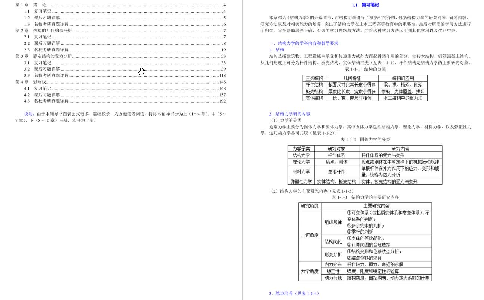Screen dimensions: 484x300
Task: Click header cell '研究对象' in table 1-1-2
Action: 336,149
